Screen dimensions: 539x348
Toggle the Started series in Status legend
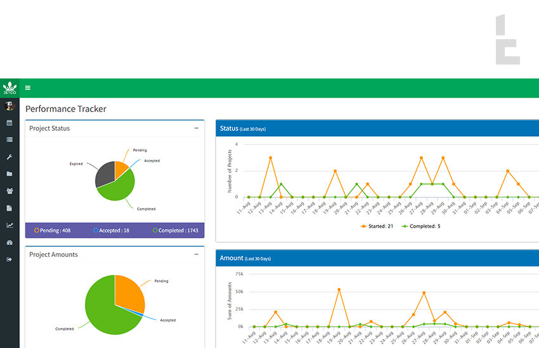(x=377, y=226)
